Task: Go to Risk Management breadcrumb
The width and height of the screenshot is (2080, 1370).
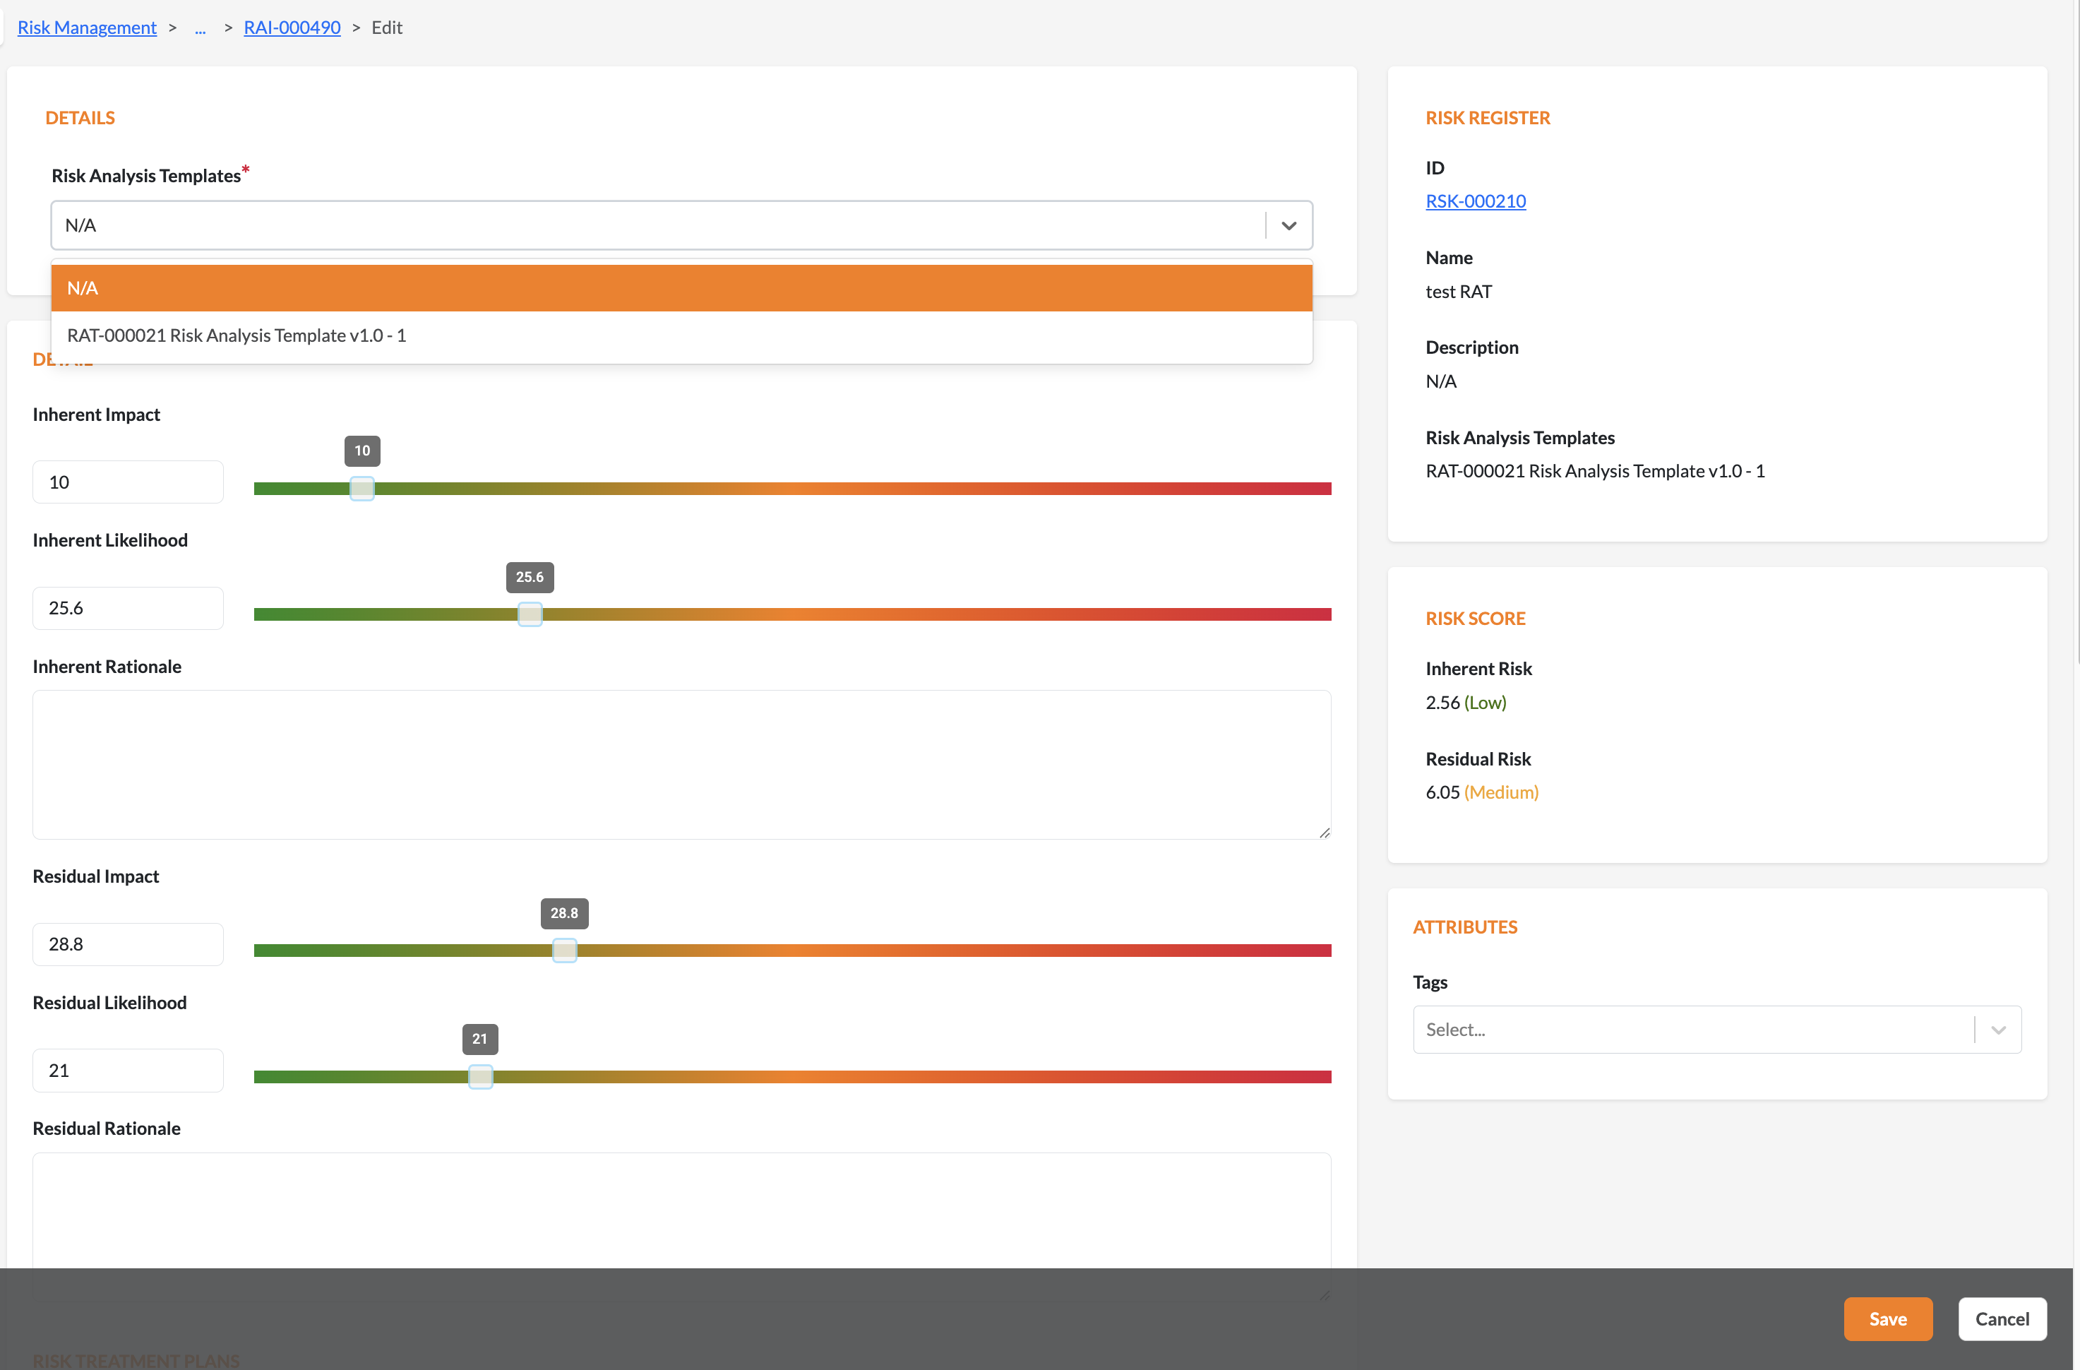Action: click(88, 27)
